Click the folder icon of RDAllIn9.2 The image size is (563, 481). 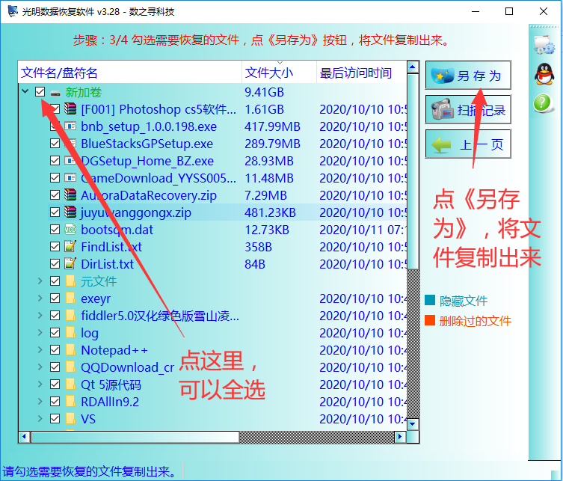point(71,401)
